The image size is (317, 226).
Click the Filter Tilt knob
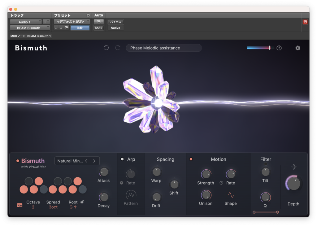click(x=265, y=172)
